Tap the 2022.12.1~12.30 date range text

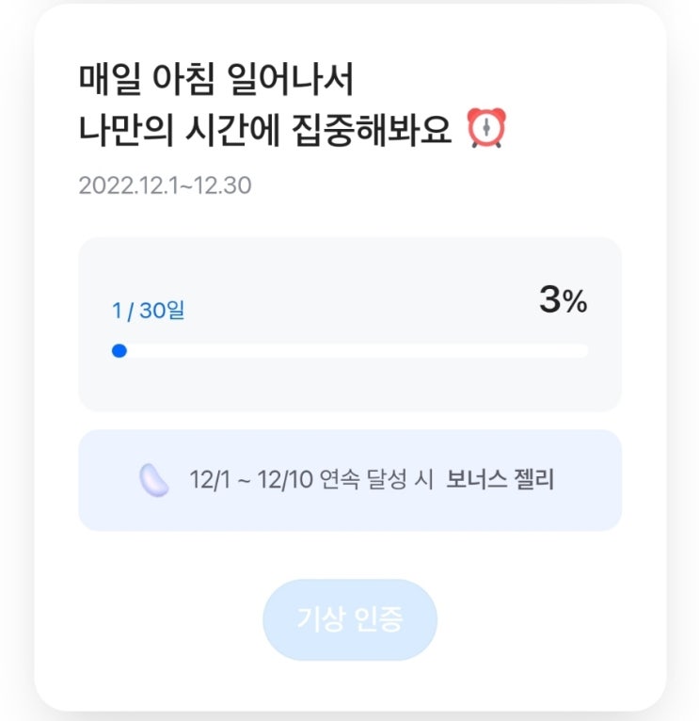[165, 185]
